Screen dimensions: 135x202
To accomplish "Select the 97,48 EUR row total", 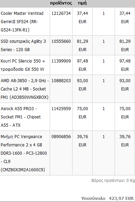I will click(x=125, y=65).
